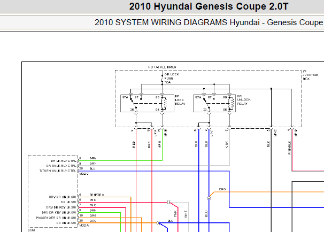Viewport: 324px width, 232px height.
Task: Click the "BLU" label beside T/TURN UNLK RLY CTRL
Action: (x=92, y=169)
